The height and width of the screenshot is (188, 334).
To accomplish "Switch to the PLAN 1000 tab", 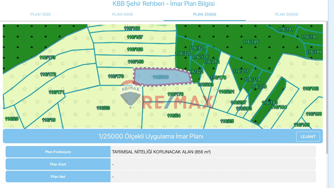I will 41,14.
